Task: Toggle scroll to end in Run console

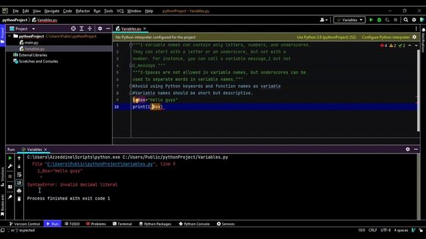Action: coord(19,183)
